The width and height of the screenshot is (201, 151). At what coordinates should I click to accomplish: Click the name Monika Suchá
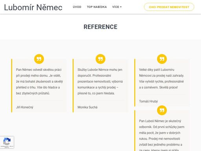(88, 107)
